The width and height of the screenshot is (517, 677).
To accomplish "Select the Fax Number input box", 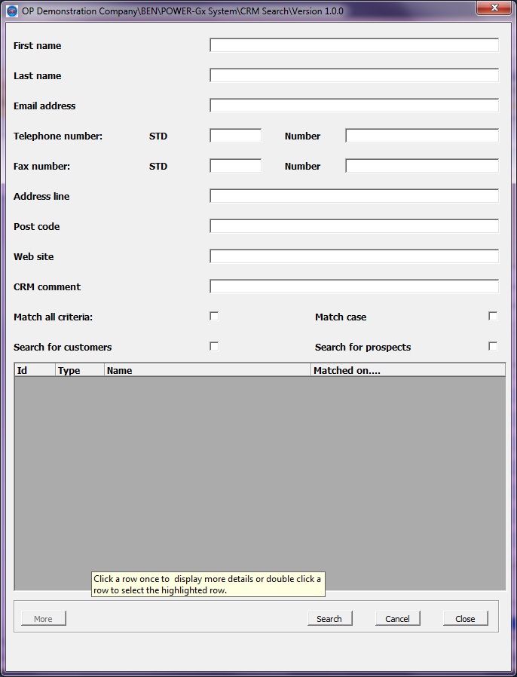I will [x=421, y=166].
